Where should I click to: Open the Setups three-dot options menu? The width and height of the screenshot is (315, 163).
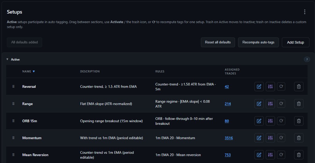tap(305, 12)
